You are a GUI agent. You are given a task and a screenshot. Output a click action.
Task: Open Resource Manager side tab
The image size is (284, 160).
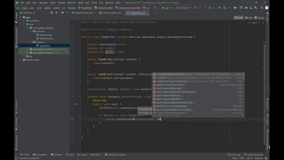(16, 37)
